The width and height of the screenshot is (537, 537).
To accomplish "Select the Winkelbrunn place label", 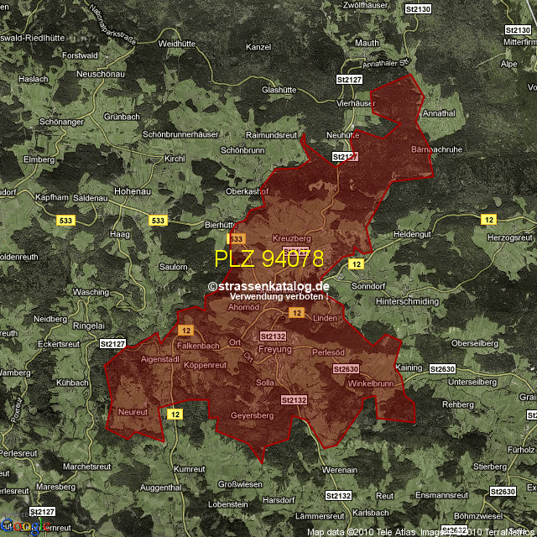I will tap(370, 383).
